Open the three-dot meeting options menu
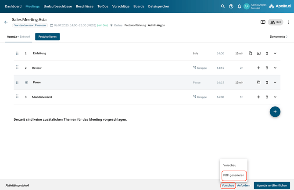The width and height of the screenshot is (294, 190). [288, 22]
